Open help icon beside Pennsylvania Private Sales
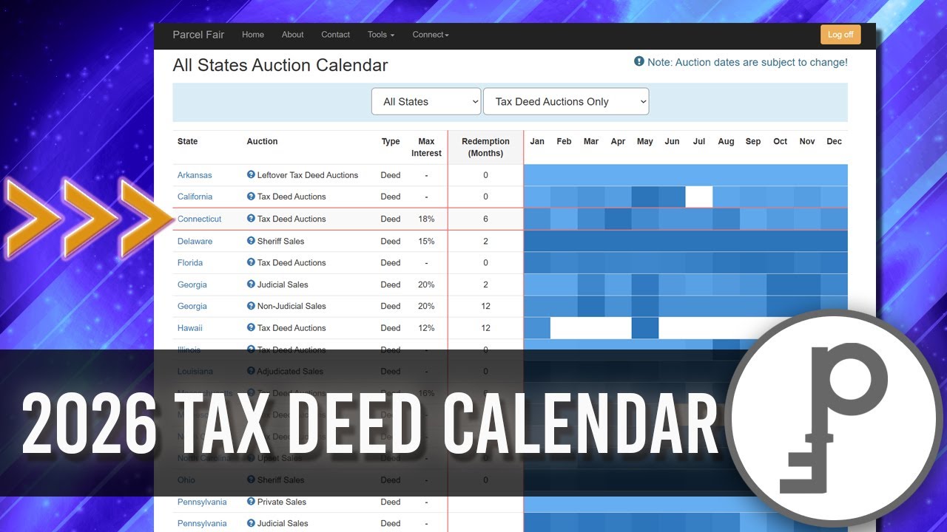Screen dimensions: 947x532 (251, 502)
